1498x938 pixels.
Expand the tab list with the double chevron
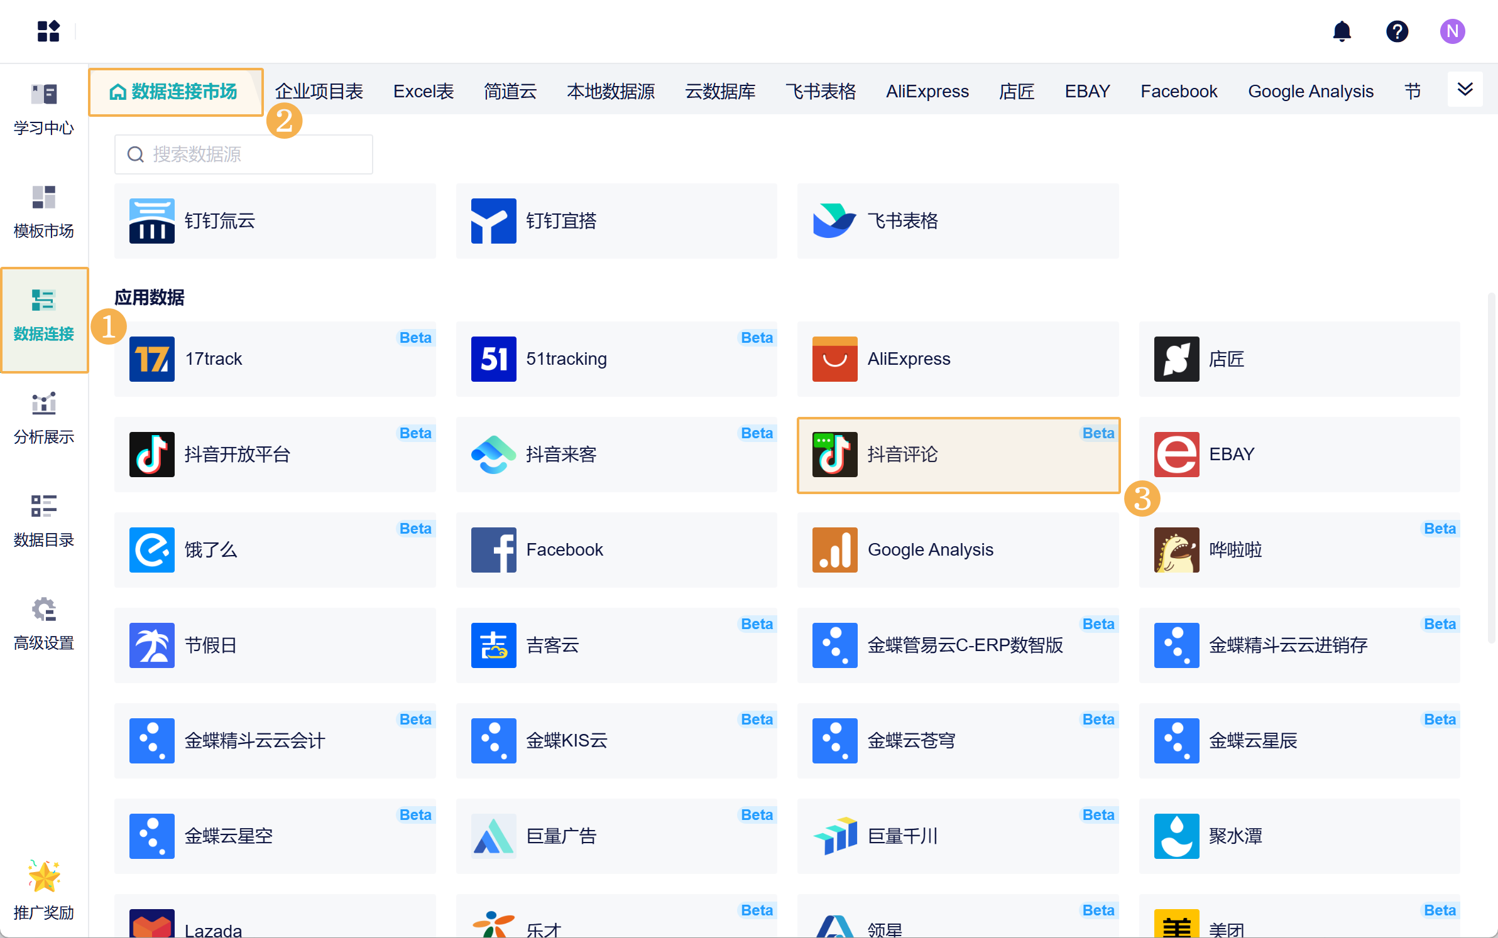pyautogui.click(x=1465, y=89)
